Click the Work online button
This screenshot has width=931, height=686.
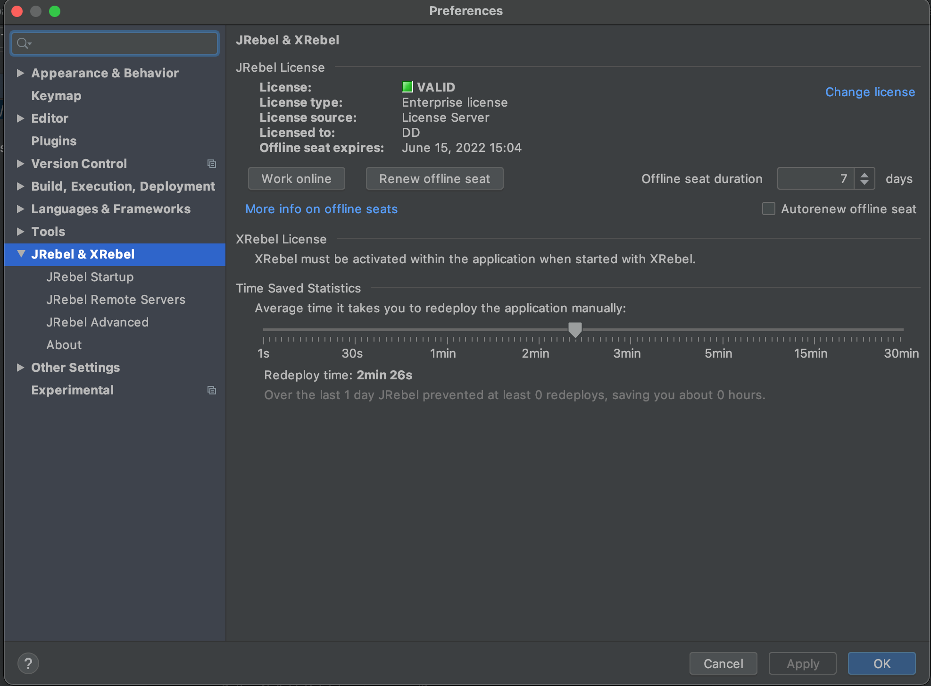(x=297, y=179)
